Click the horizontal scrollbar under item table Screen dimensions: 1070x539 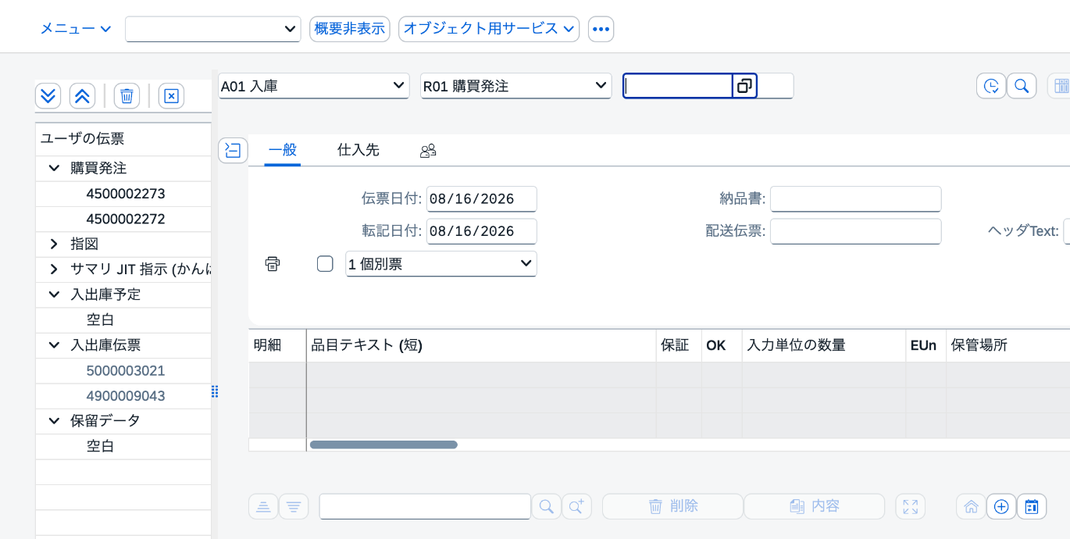(383, 444)
